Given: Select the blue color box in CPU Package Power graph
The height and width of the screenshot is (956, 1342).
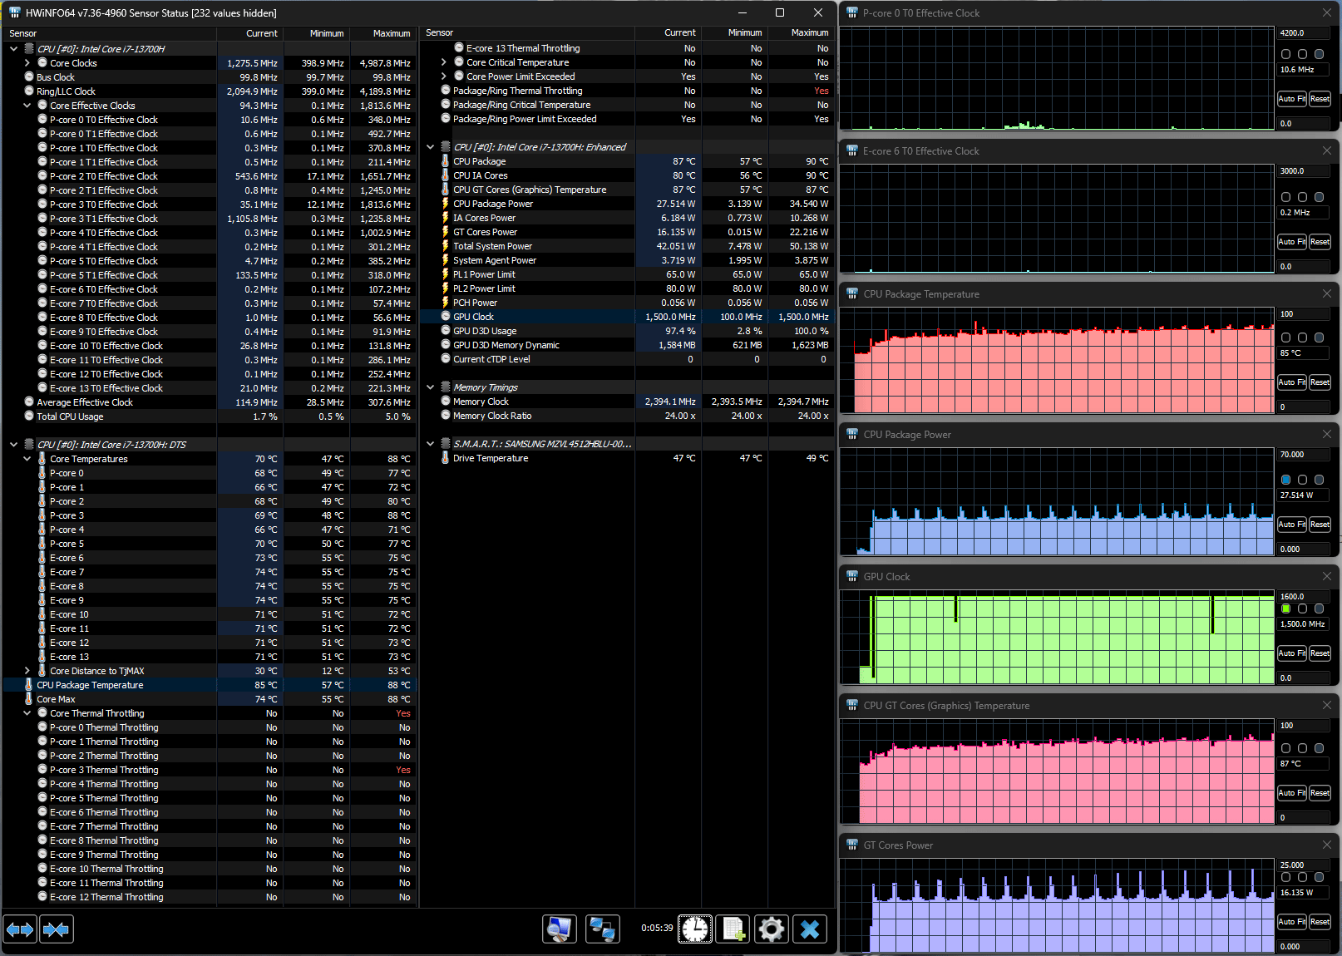Looking at the screenshot, I should pos(1286,480).
